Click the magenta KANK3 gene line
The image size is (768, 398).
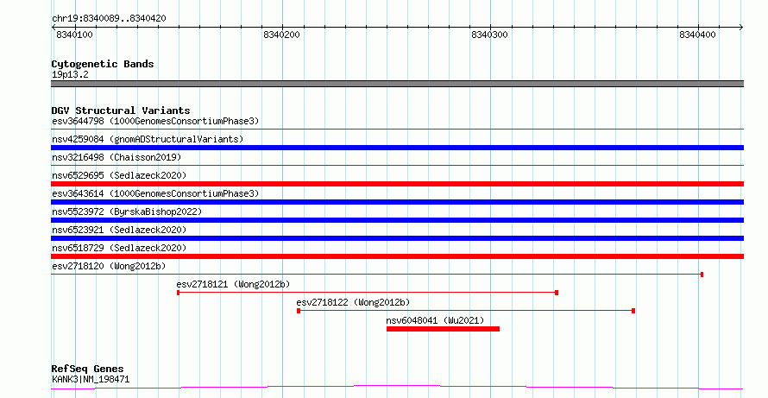pos(397,388)
